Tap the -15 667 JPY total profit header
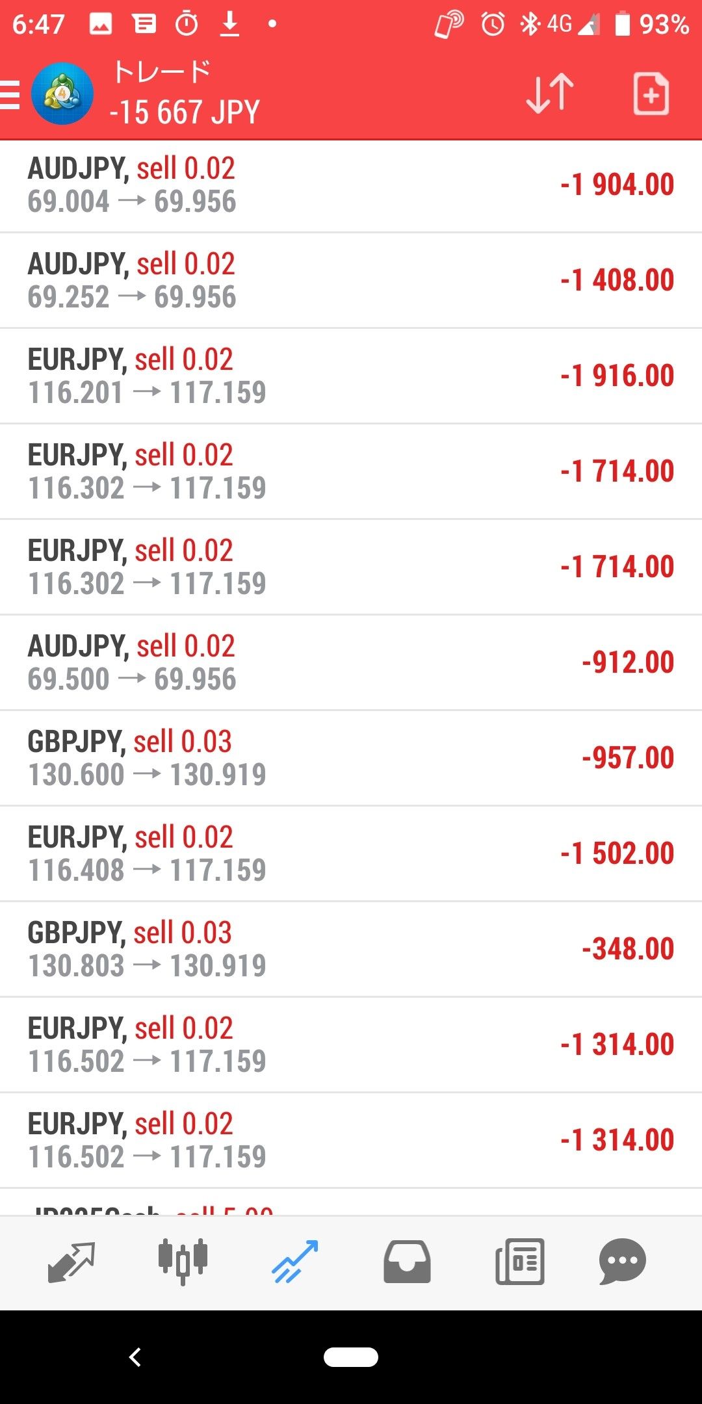This screenshot has height=1404, width=702. (x=185, y=112)
